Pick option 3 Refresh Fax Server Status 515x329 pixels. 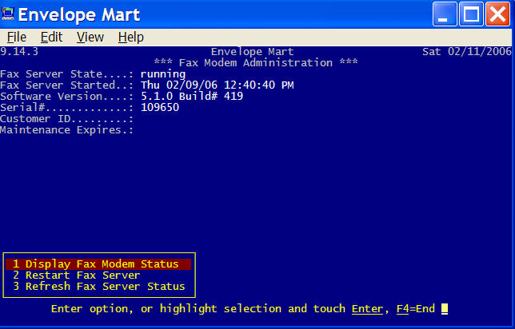pyautogui.click(x=98, y=287)
